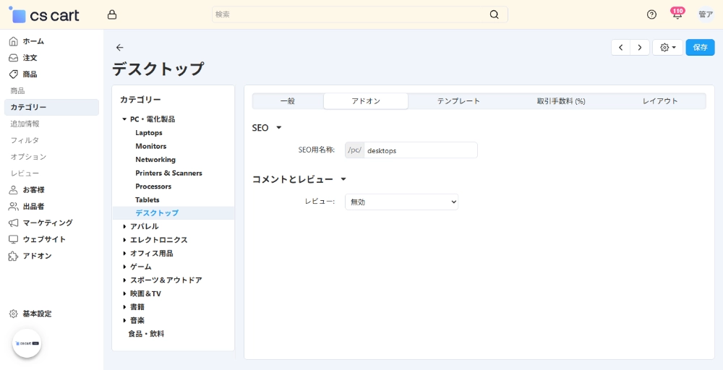Open the help question mark icon

coord(651,14)
